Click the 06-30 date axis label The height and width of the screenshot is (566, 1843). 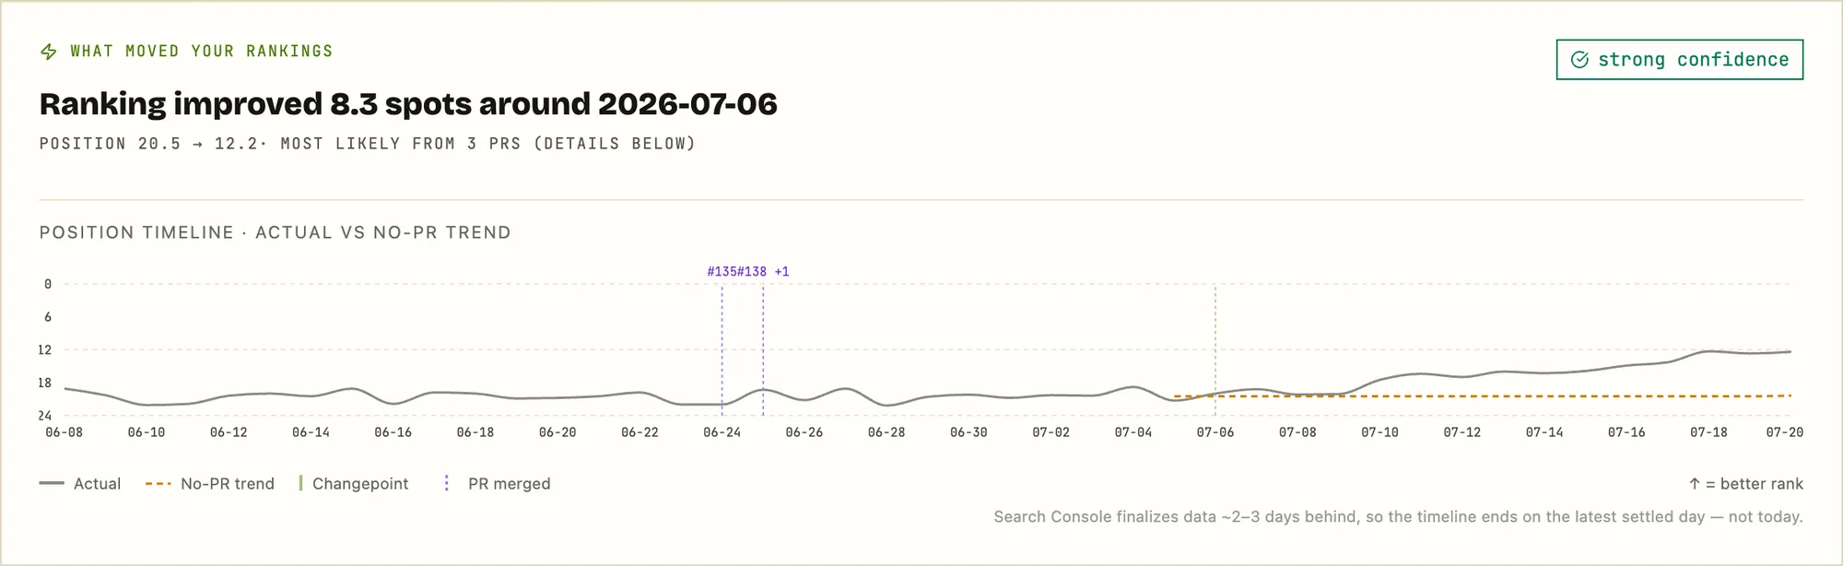[x=968, y=432]
